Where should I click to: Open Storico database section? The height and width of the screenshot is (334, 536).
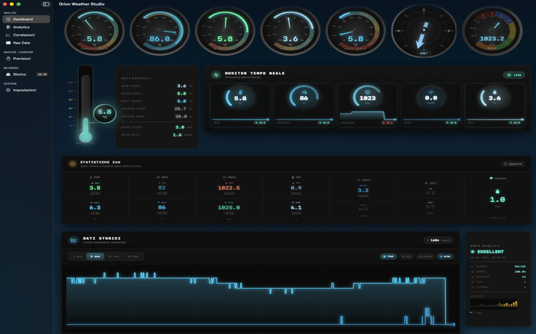click(x=26, y=74)
